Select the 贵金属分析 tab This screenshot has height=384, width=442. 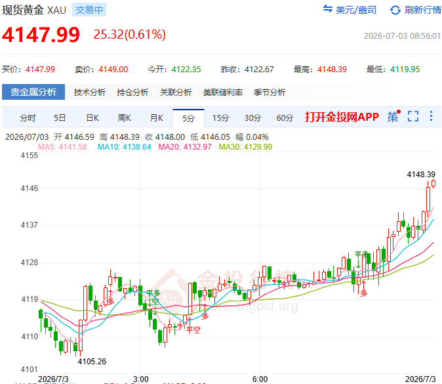pos(33,92)
